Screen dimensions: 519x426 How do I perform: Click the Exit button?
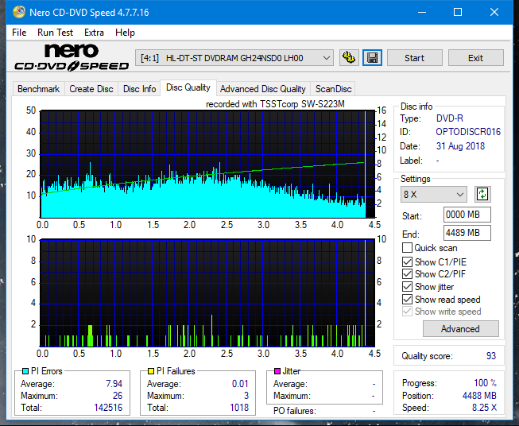tap(475, 58)
